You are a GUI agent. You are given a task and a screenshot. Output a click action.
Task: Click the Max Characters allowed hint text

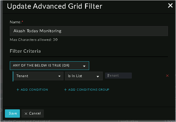click(x=34, y=40)
